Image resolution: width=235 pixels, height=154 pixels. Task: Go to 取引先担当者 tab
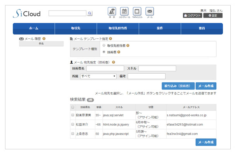pyautogui.click(x=118, y=29)
